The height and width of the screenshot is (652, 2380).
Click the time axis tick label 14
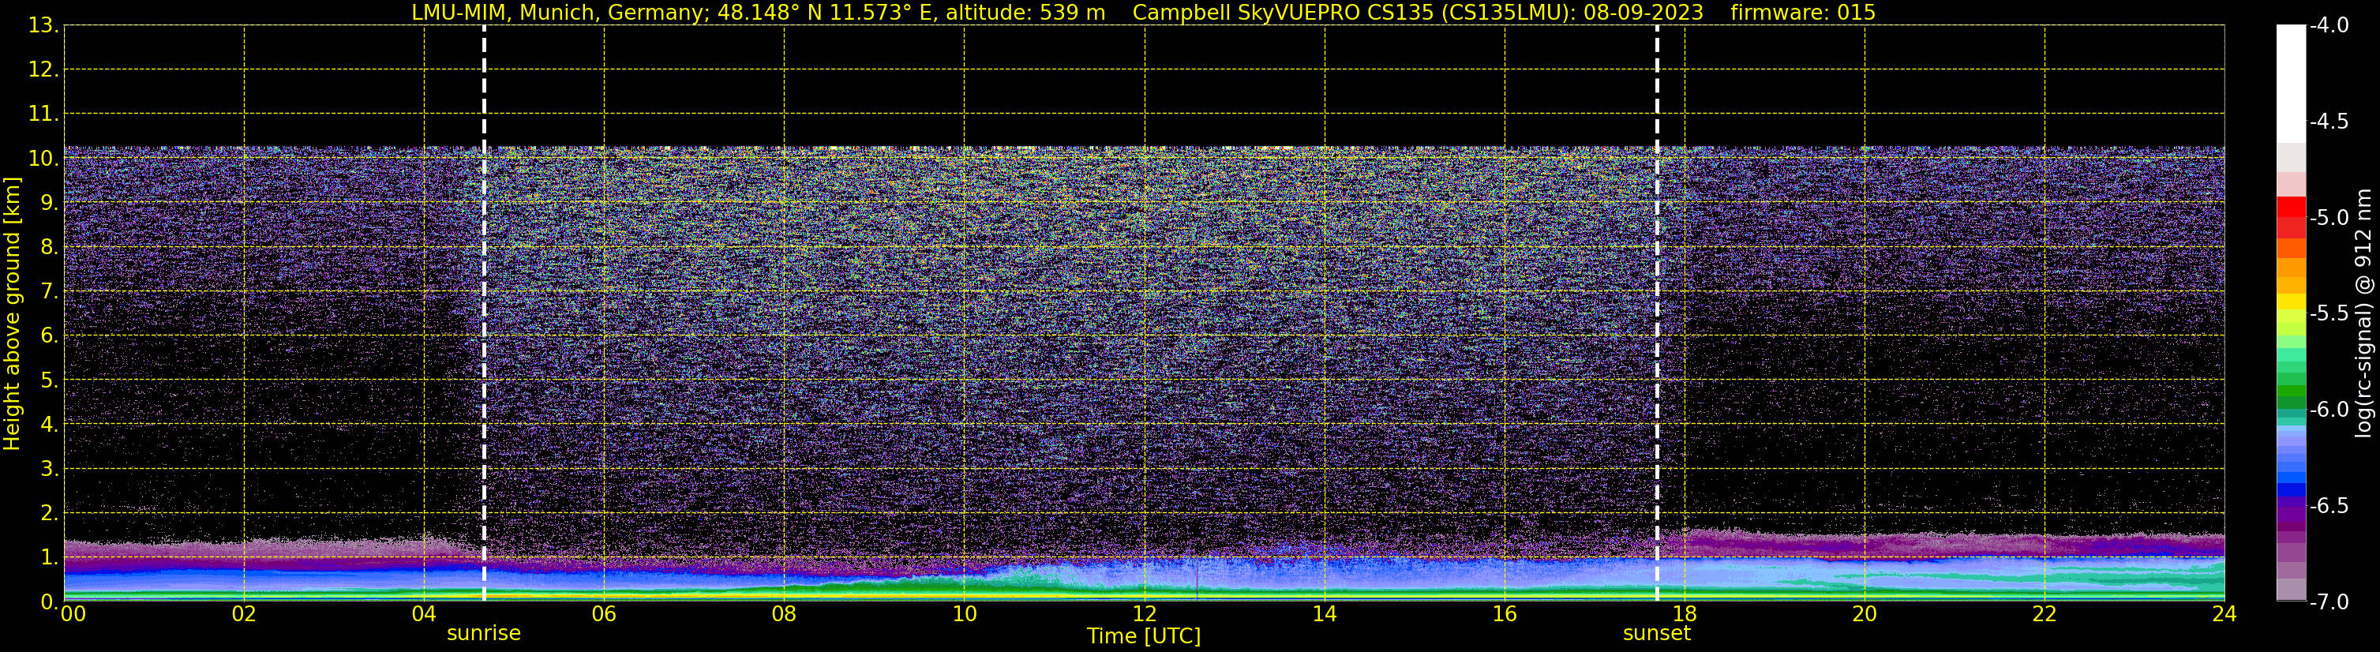tap(1325, 614)
